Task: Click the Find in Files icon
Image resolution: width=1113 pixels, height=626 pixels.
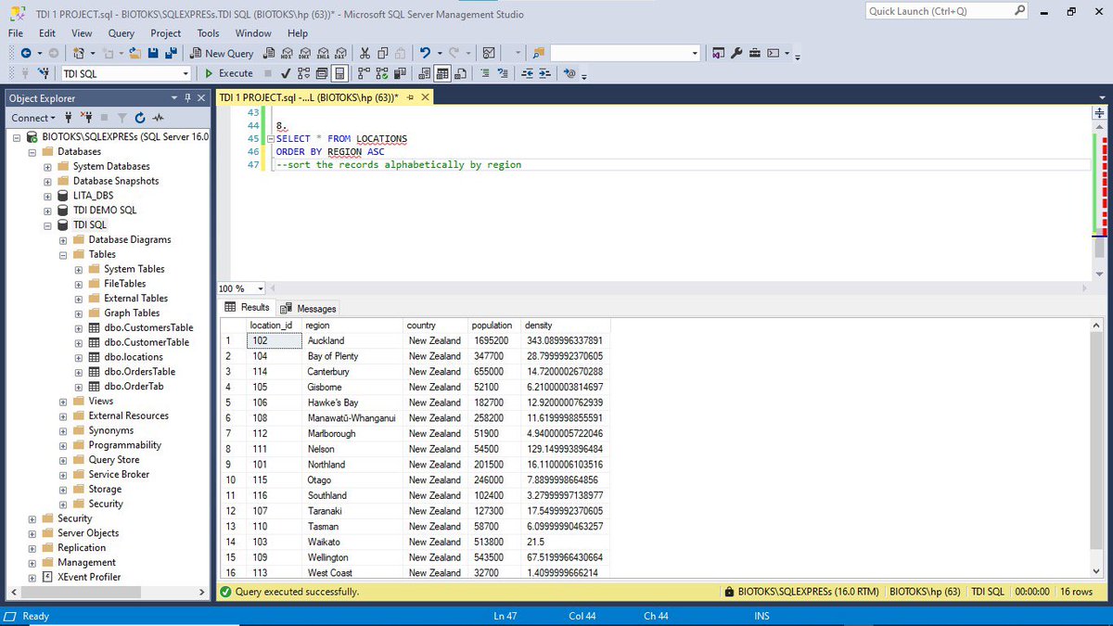Action: 539,53
